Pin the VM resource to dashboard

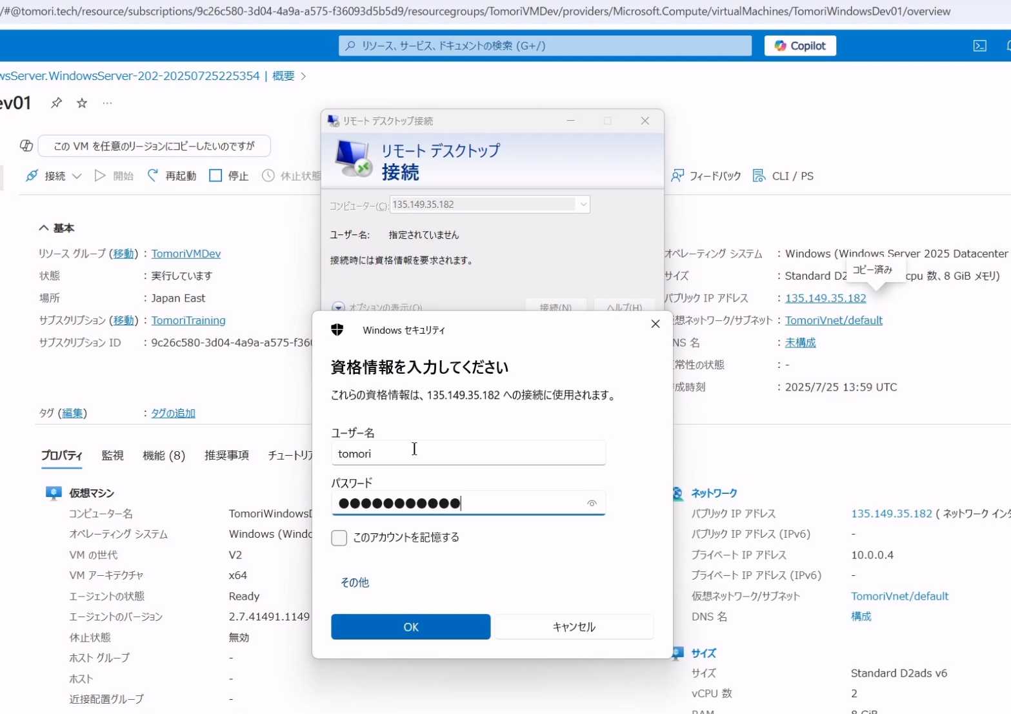click(x=56, y=103)
